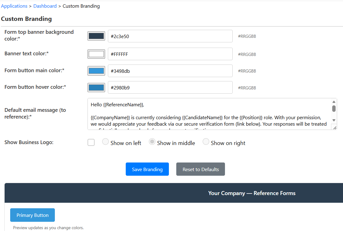Open the Banner text color picker swatch
The width and height of the screenshot is (343, 231).
96,54
